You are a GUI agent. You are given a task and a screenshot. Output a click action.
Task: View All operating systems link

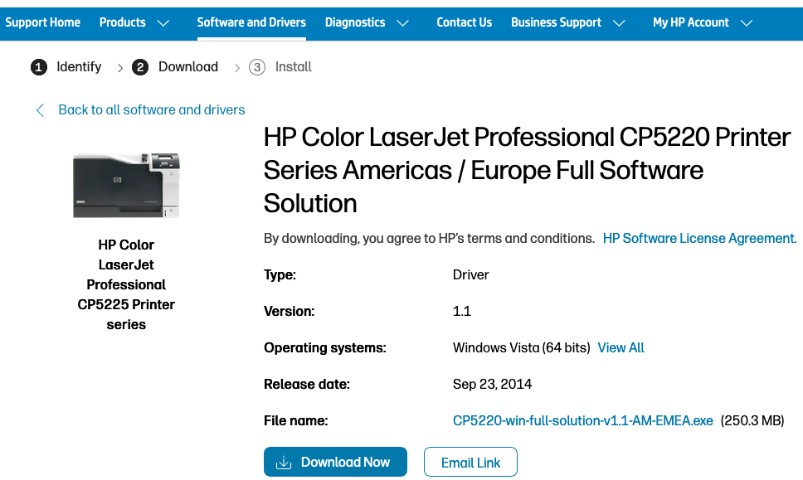[x=620, y=348]
